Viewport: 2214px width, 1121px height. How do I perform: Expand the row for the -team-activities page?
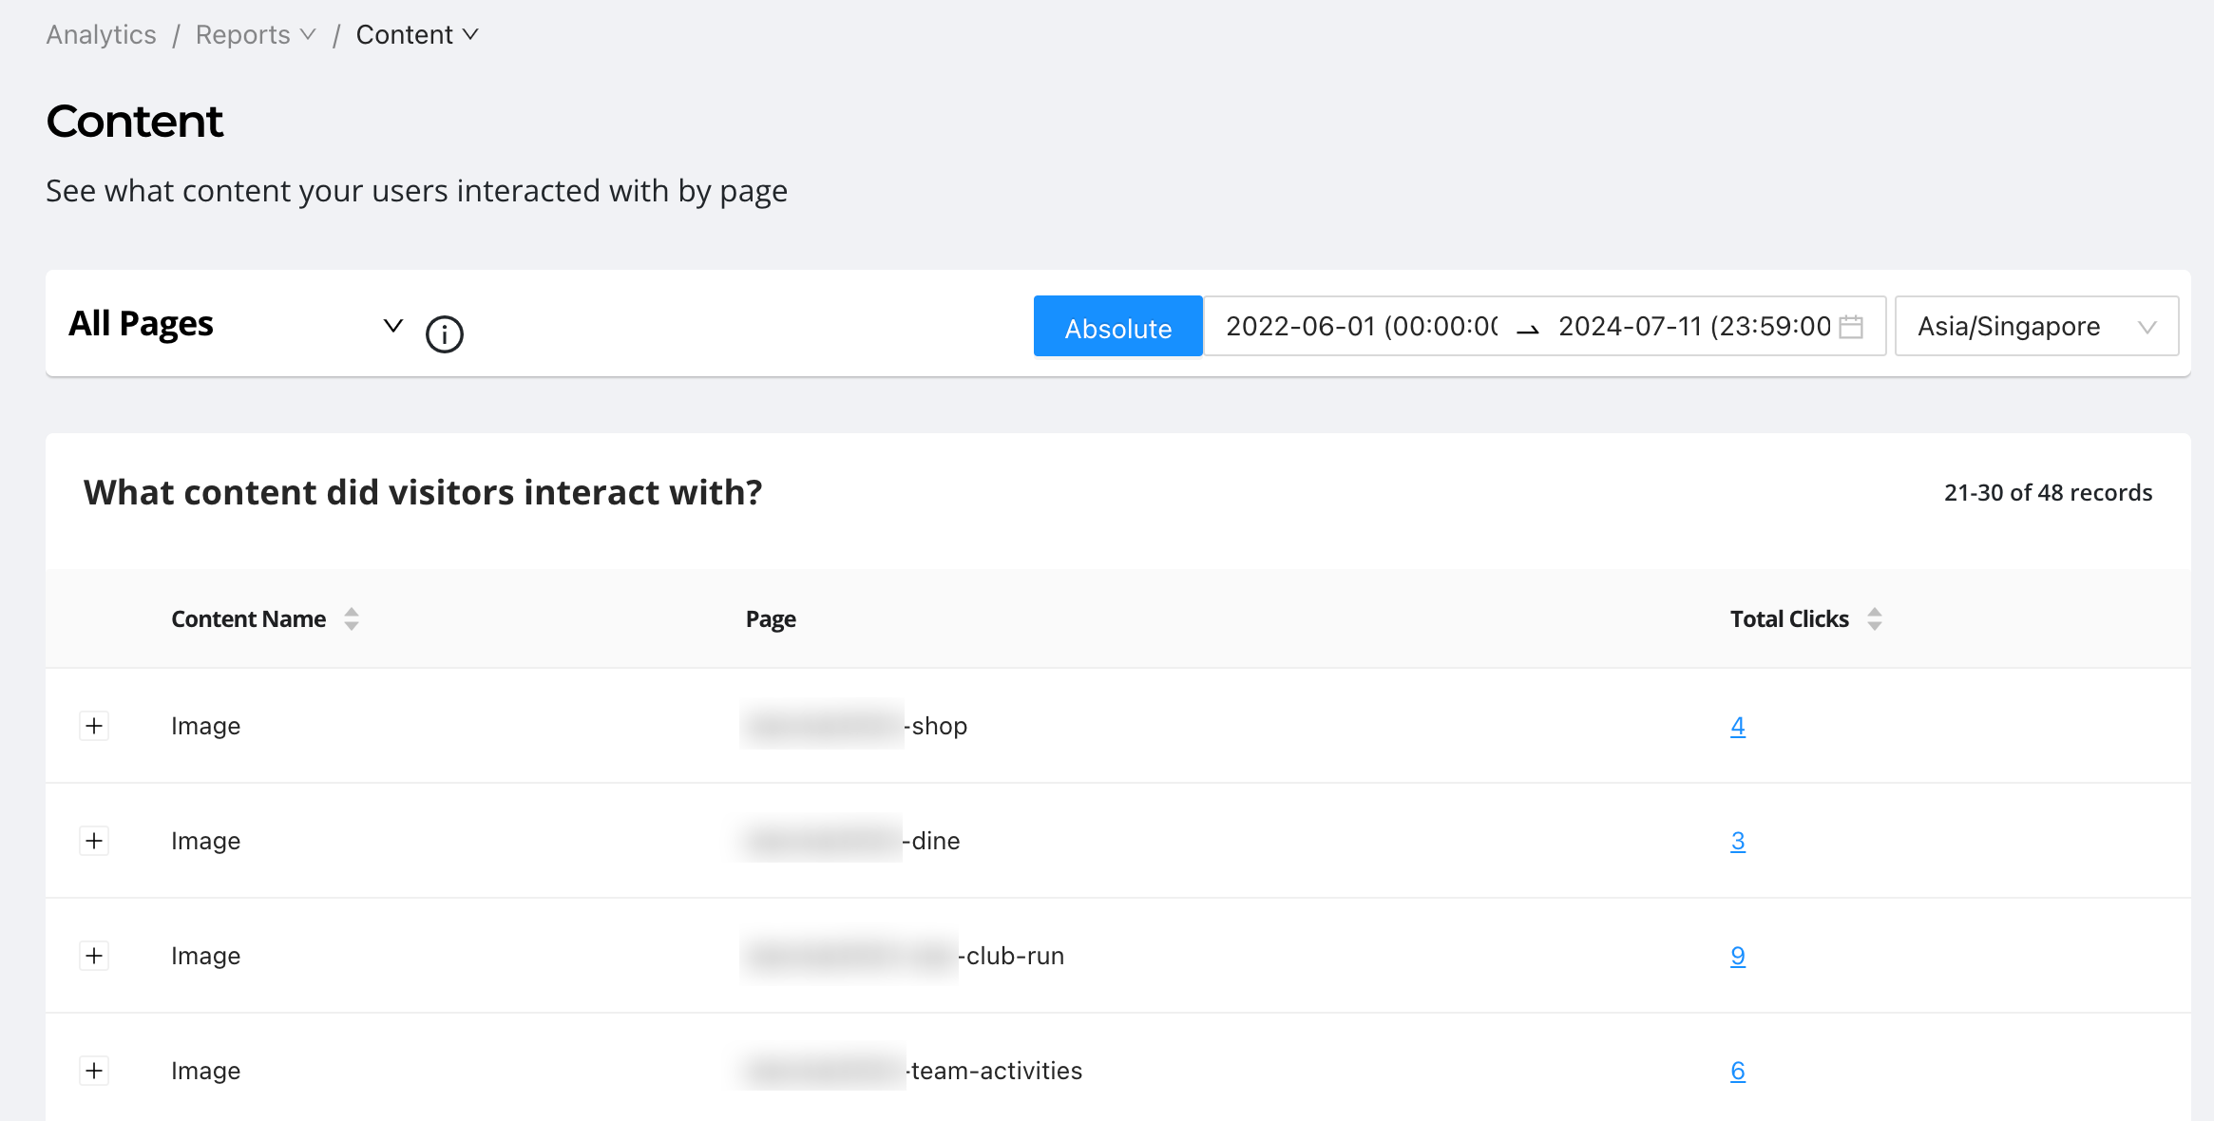click(x=94, y=1071)
